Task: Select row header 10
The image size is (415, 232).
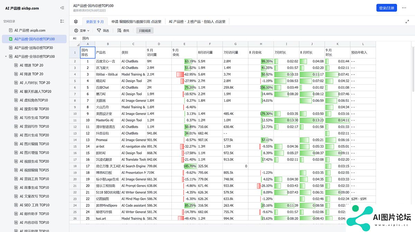Action: [x=74, y=114]
